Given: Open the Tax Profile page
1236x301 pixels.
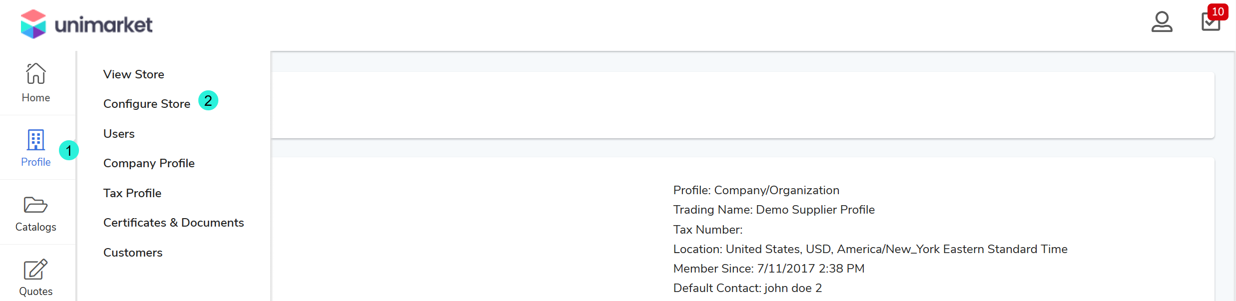Looking at the screenshot, I should [x=132, y=193].
